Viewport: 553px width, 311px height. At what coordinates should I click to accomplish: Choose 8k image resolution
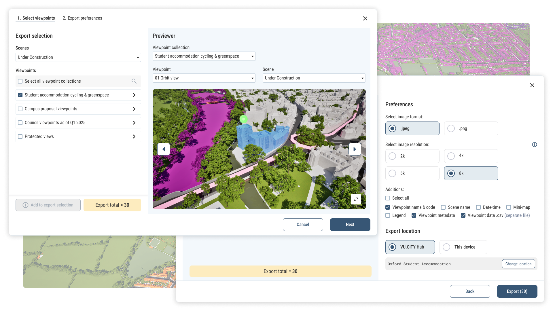pyautogui.click(x=471, y=173)
